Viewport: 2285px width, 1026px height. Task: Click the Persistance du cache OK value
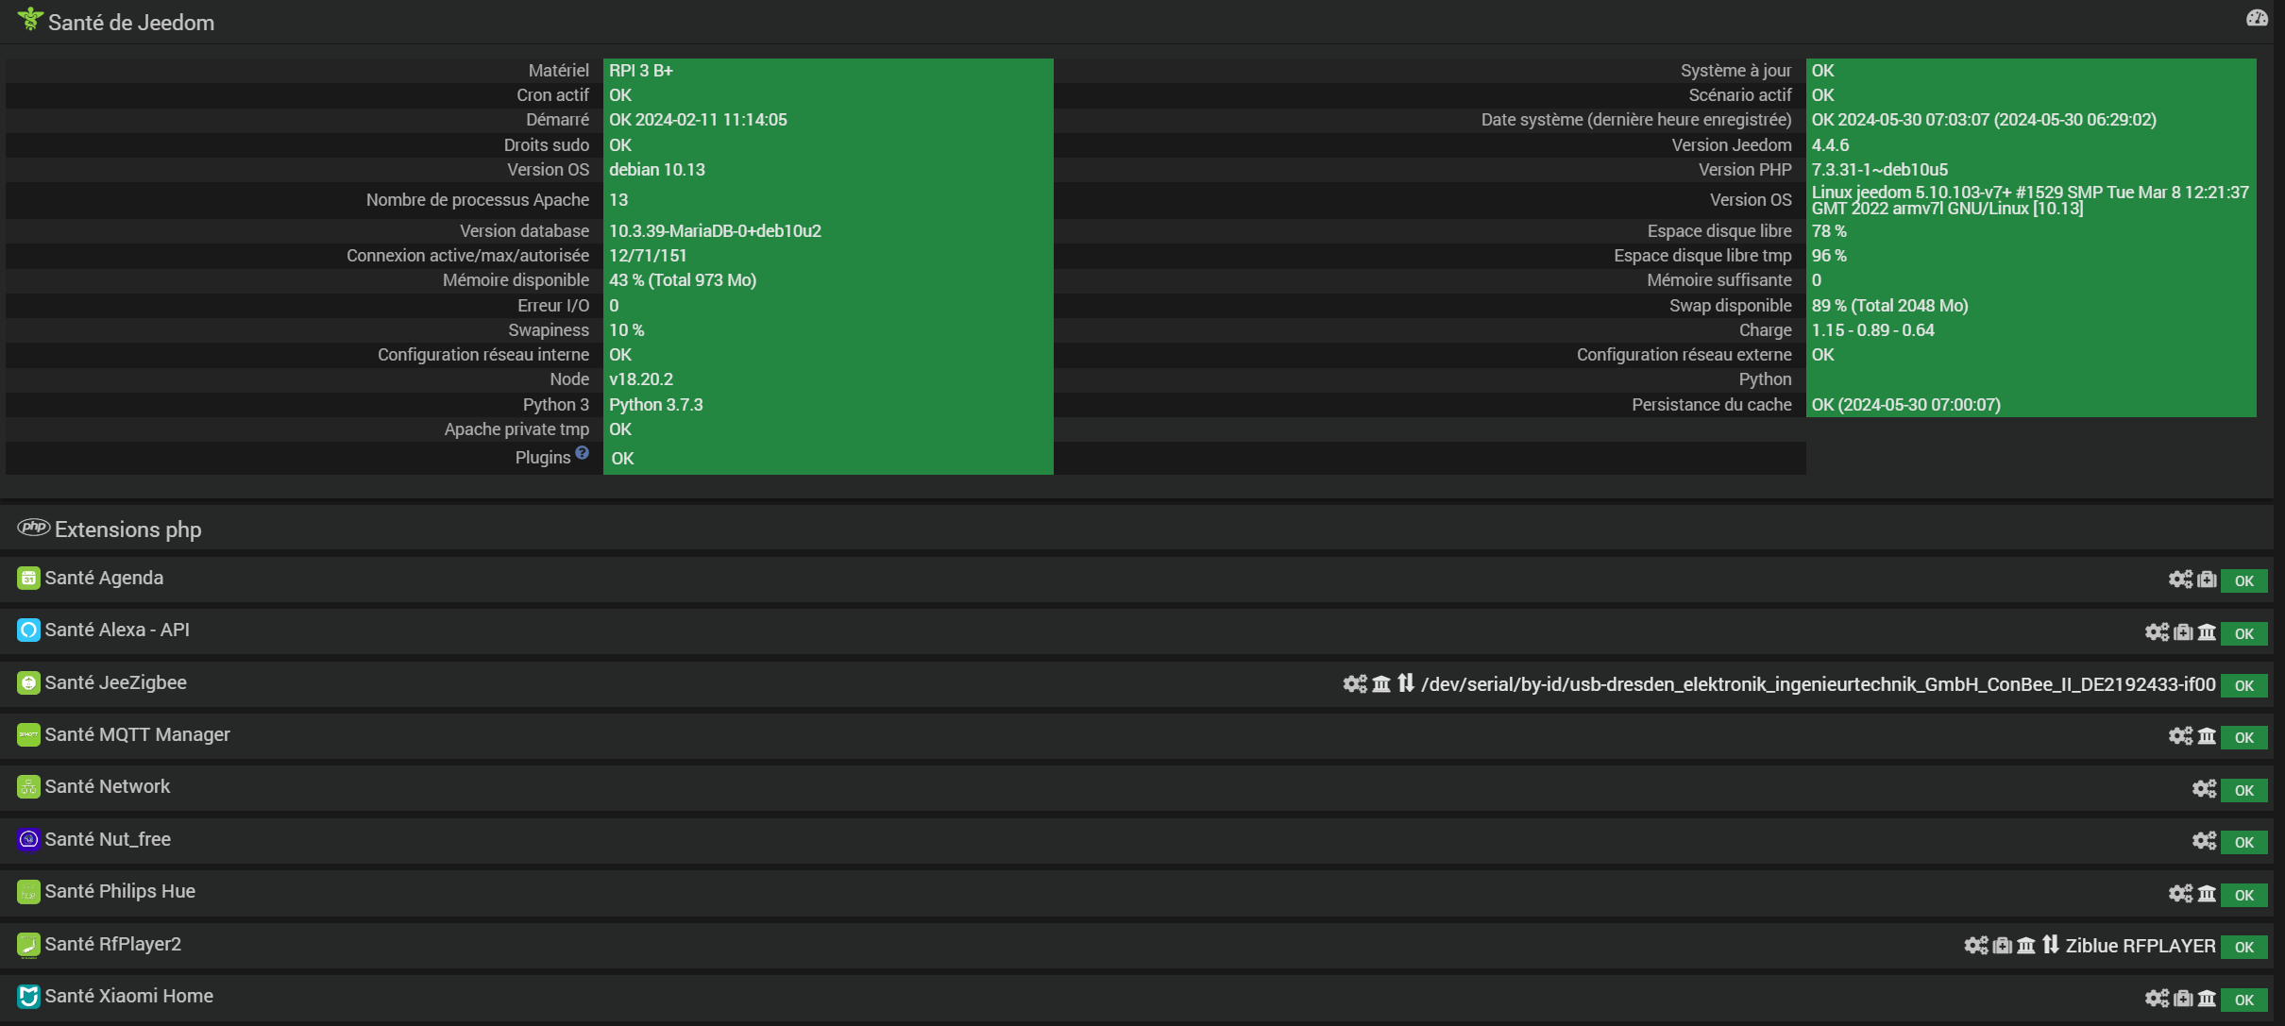pyautogui.click(x=1905, y=405)
